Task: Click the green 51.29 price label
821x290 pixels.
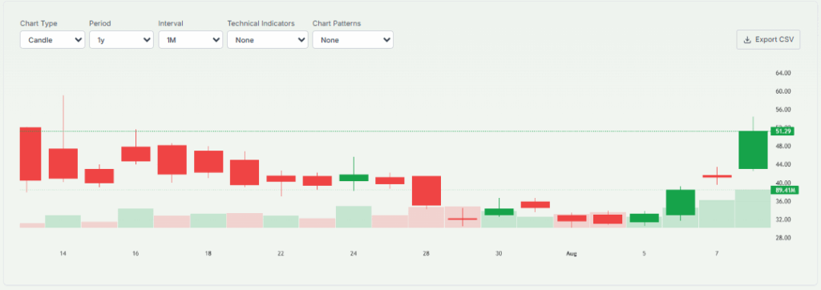Action: click(783, 131)
